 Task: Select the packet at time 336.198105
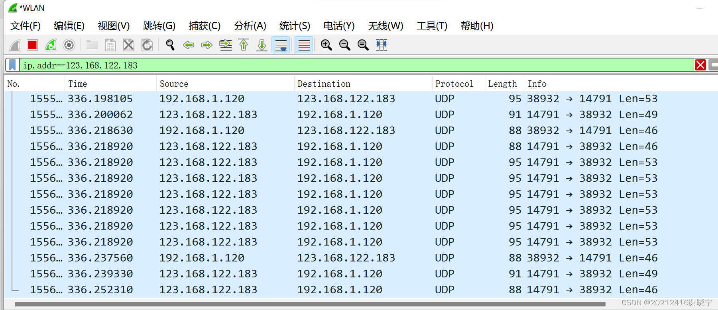pyautogui.click(x=361, y=99)
